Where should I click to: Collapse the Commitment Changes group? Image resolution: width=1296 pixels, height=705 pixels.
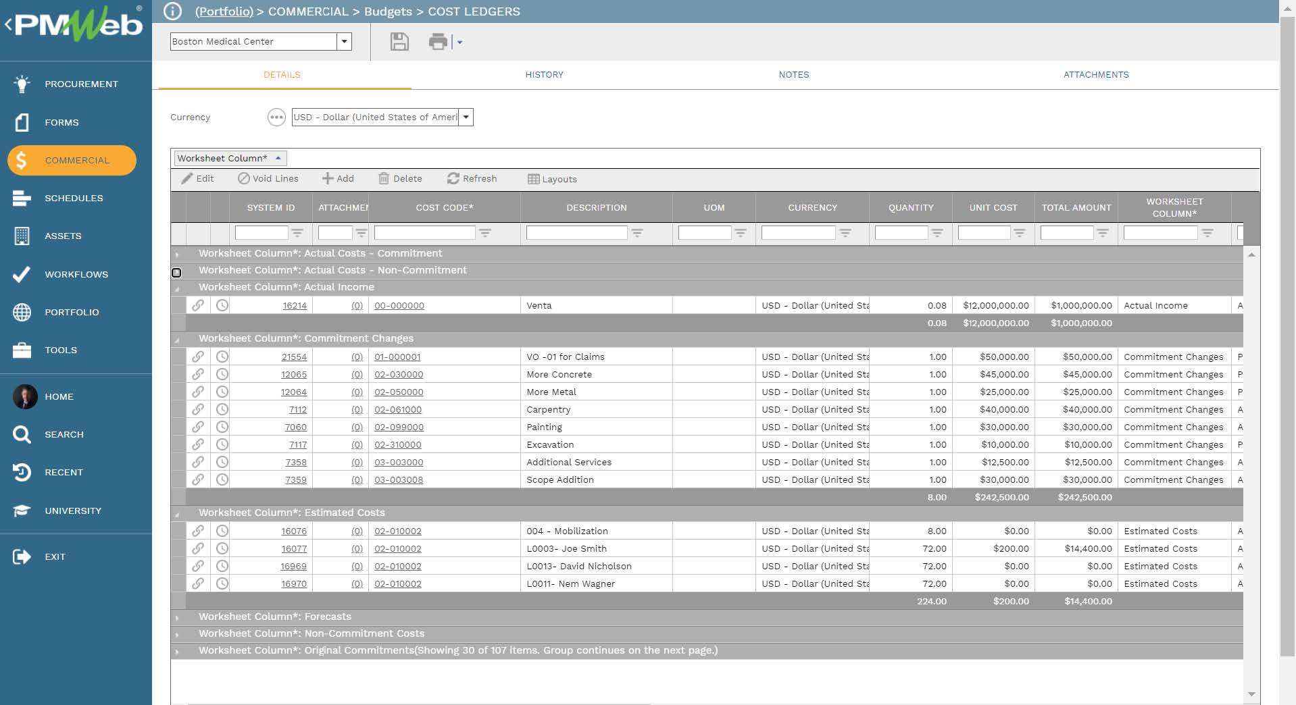[x=178, y=338]
